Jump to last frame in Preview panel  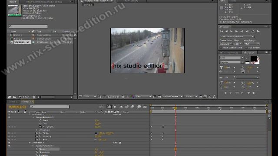242,31
